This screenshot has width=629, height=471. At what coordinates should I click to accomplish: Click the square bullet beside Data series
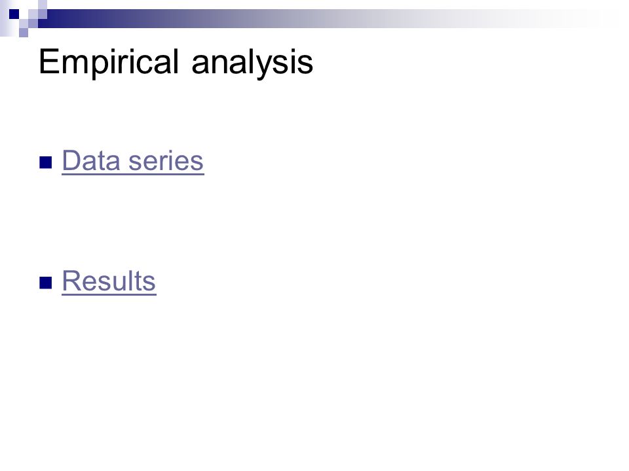pos(46,163)
